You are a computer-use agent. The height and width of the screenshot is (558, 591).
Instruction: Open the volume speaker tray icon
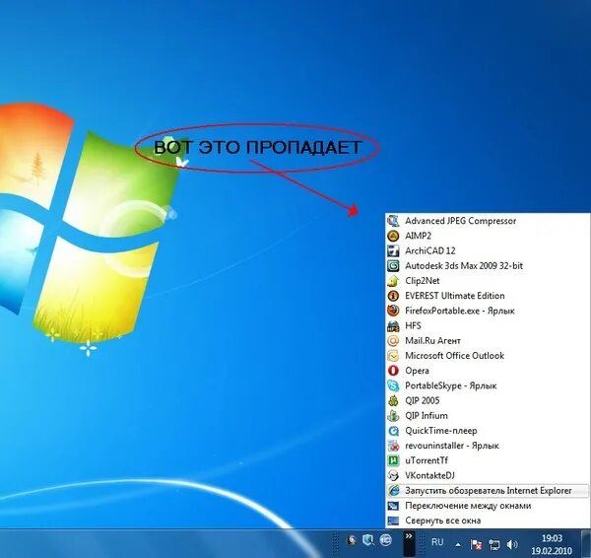(x=512, y=544)
